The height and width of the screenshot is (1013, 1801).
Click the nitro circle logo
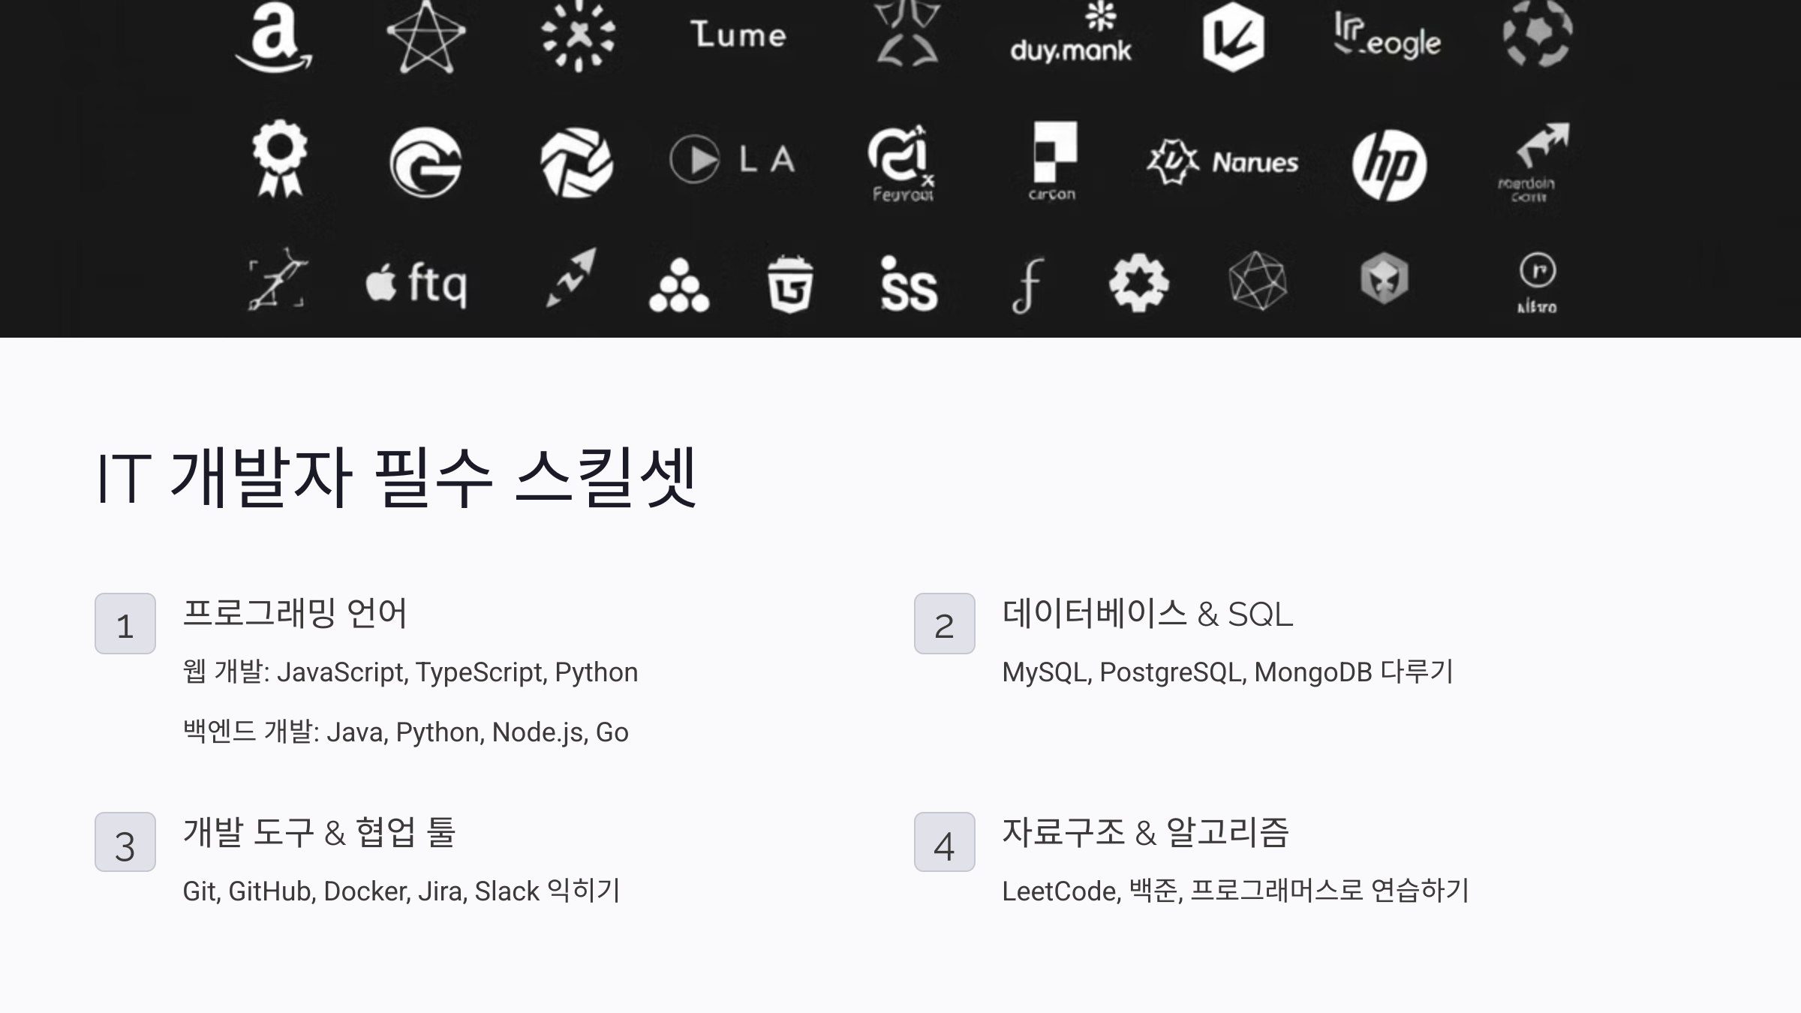tap(1538, 284)
